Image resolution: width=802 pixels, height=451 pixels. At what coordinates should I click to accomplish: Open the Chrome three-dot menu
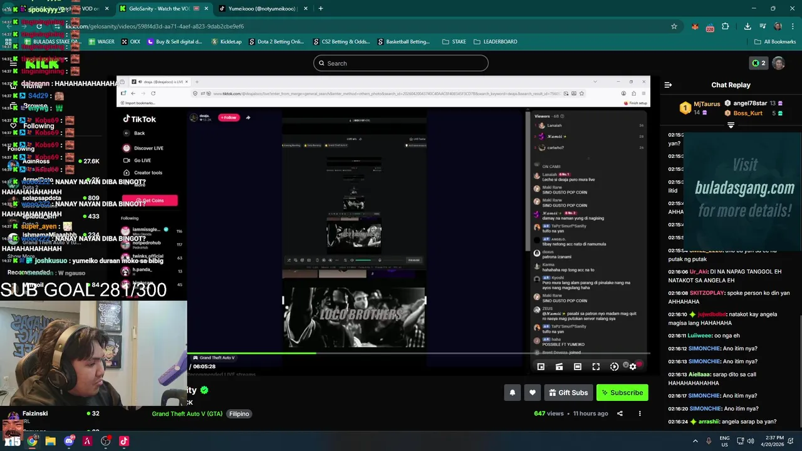(x=791, y=26)
